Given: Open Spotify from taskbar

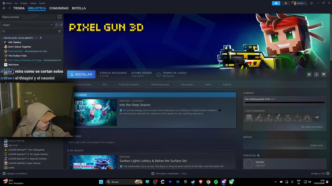Looking at the screenshot, I should [216, 182].
